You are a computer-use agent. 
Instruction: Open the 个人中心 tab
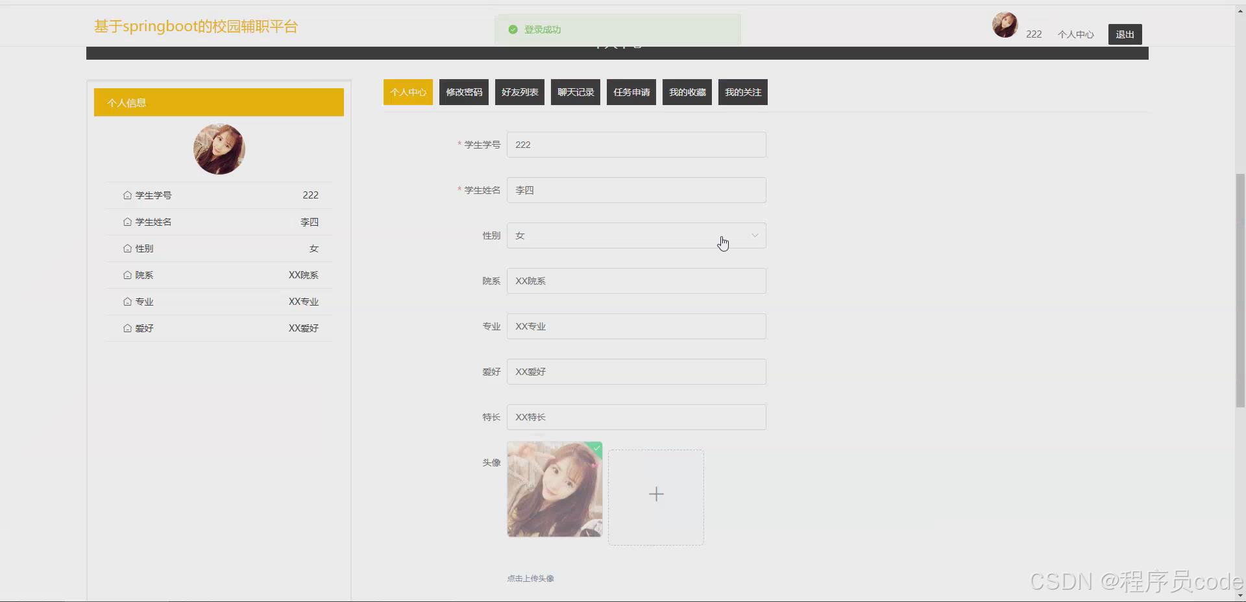408,92
